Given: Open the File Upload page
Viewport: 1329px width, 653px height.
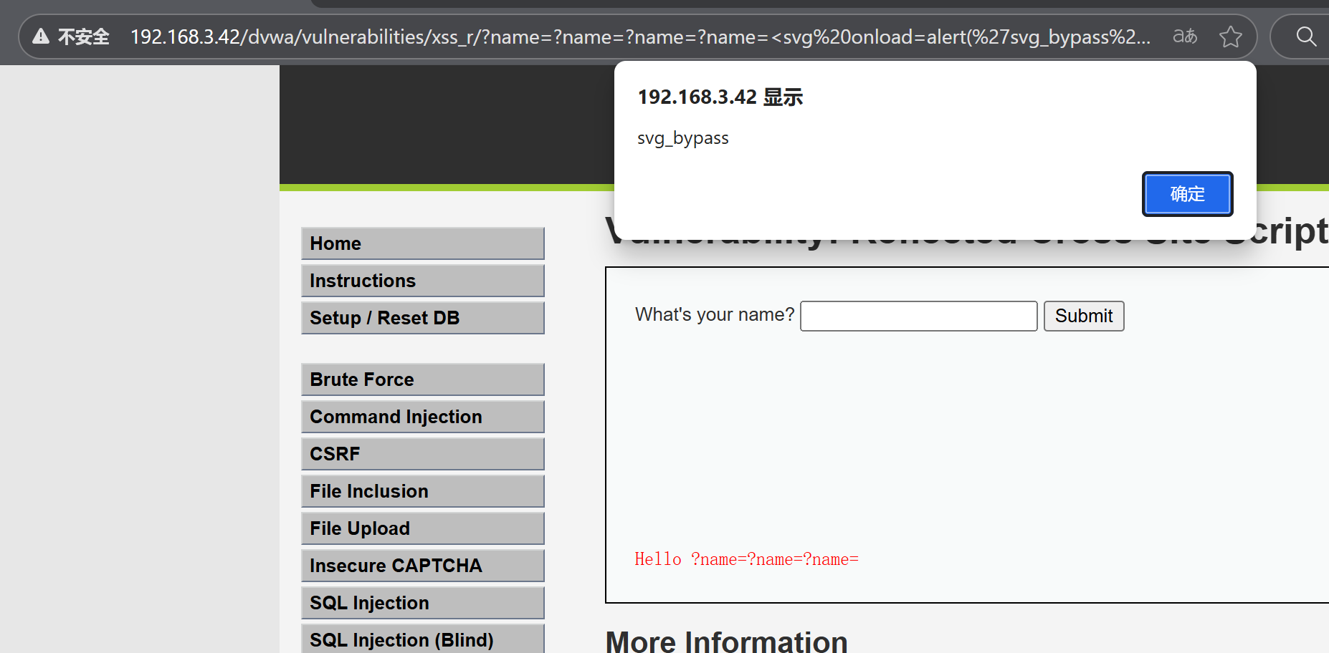Looking at the screenshot, I should 423,528.
